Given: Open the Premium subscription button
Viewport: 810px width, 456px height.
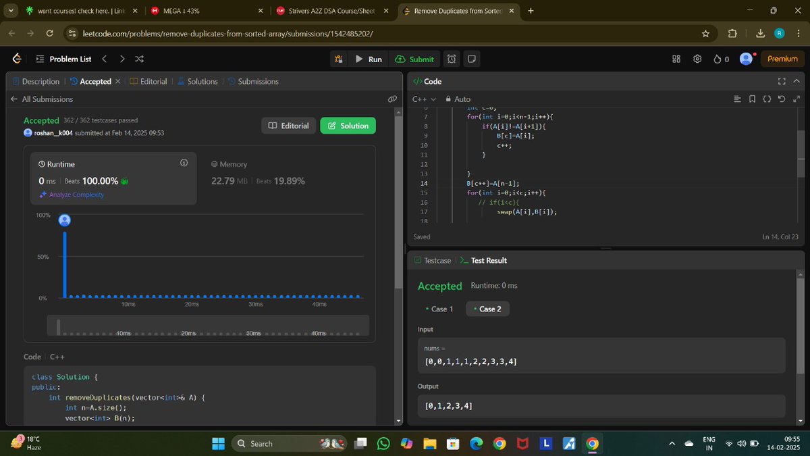Looking at the screenshot, I should pyautogui.click(x=782, y=59).
